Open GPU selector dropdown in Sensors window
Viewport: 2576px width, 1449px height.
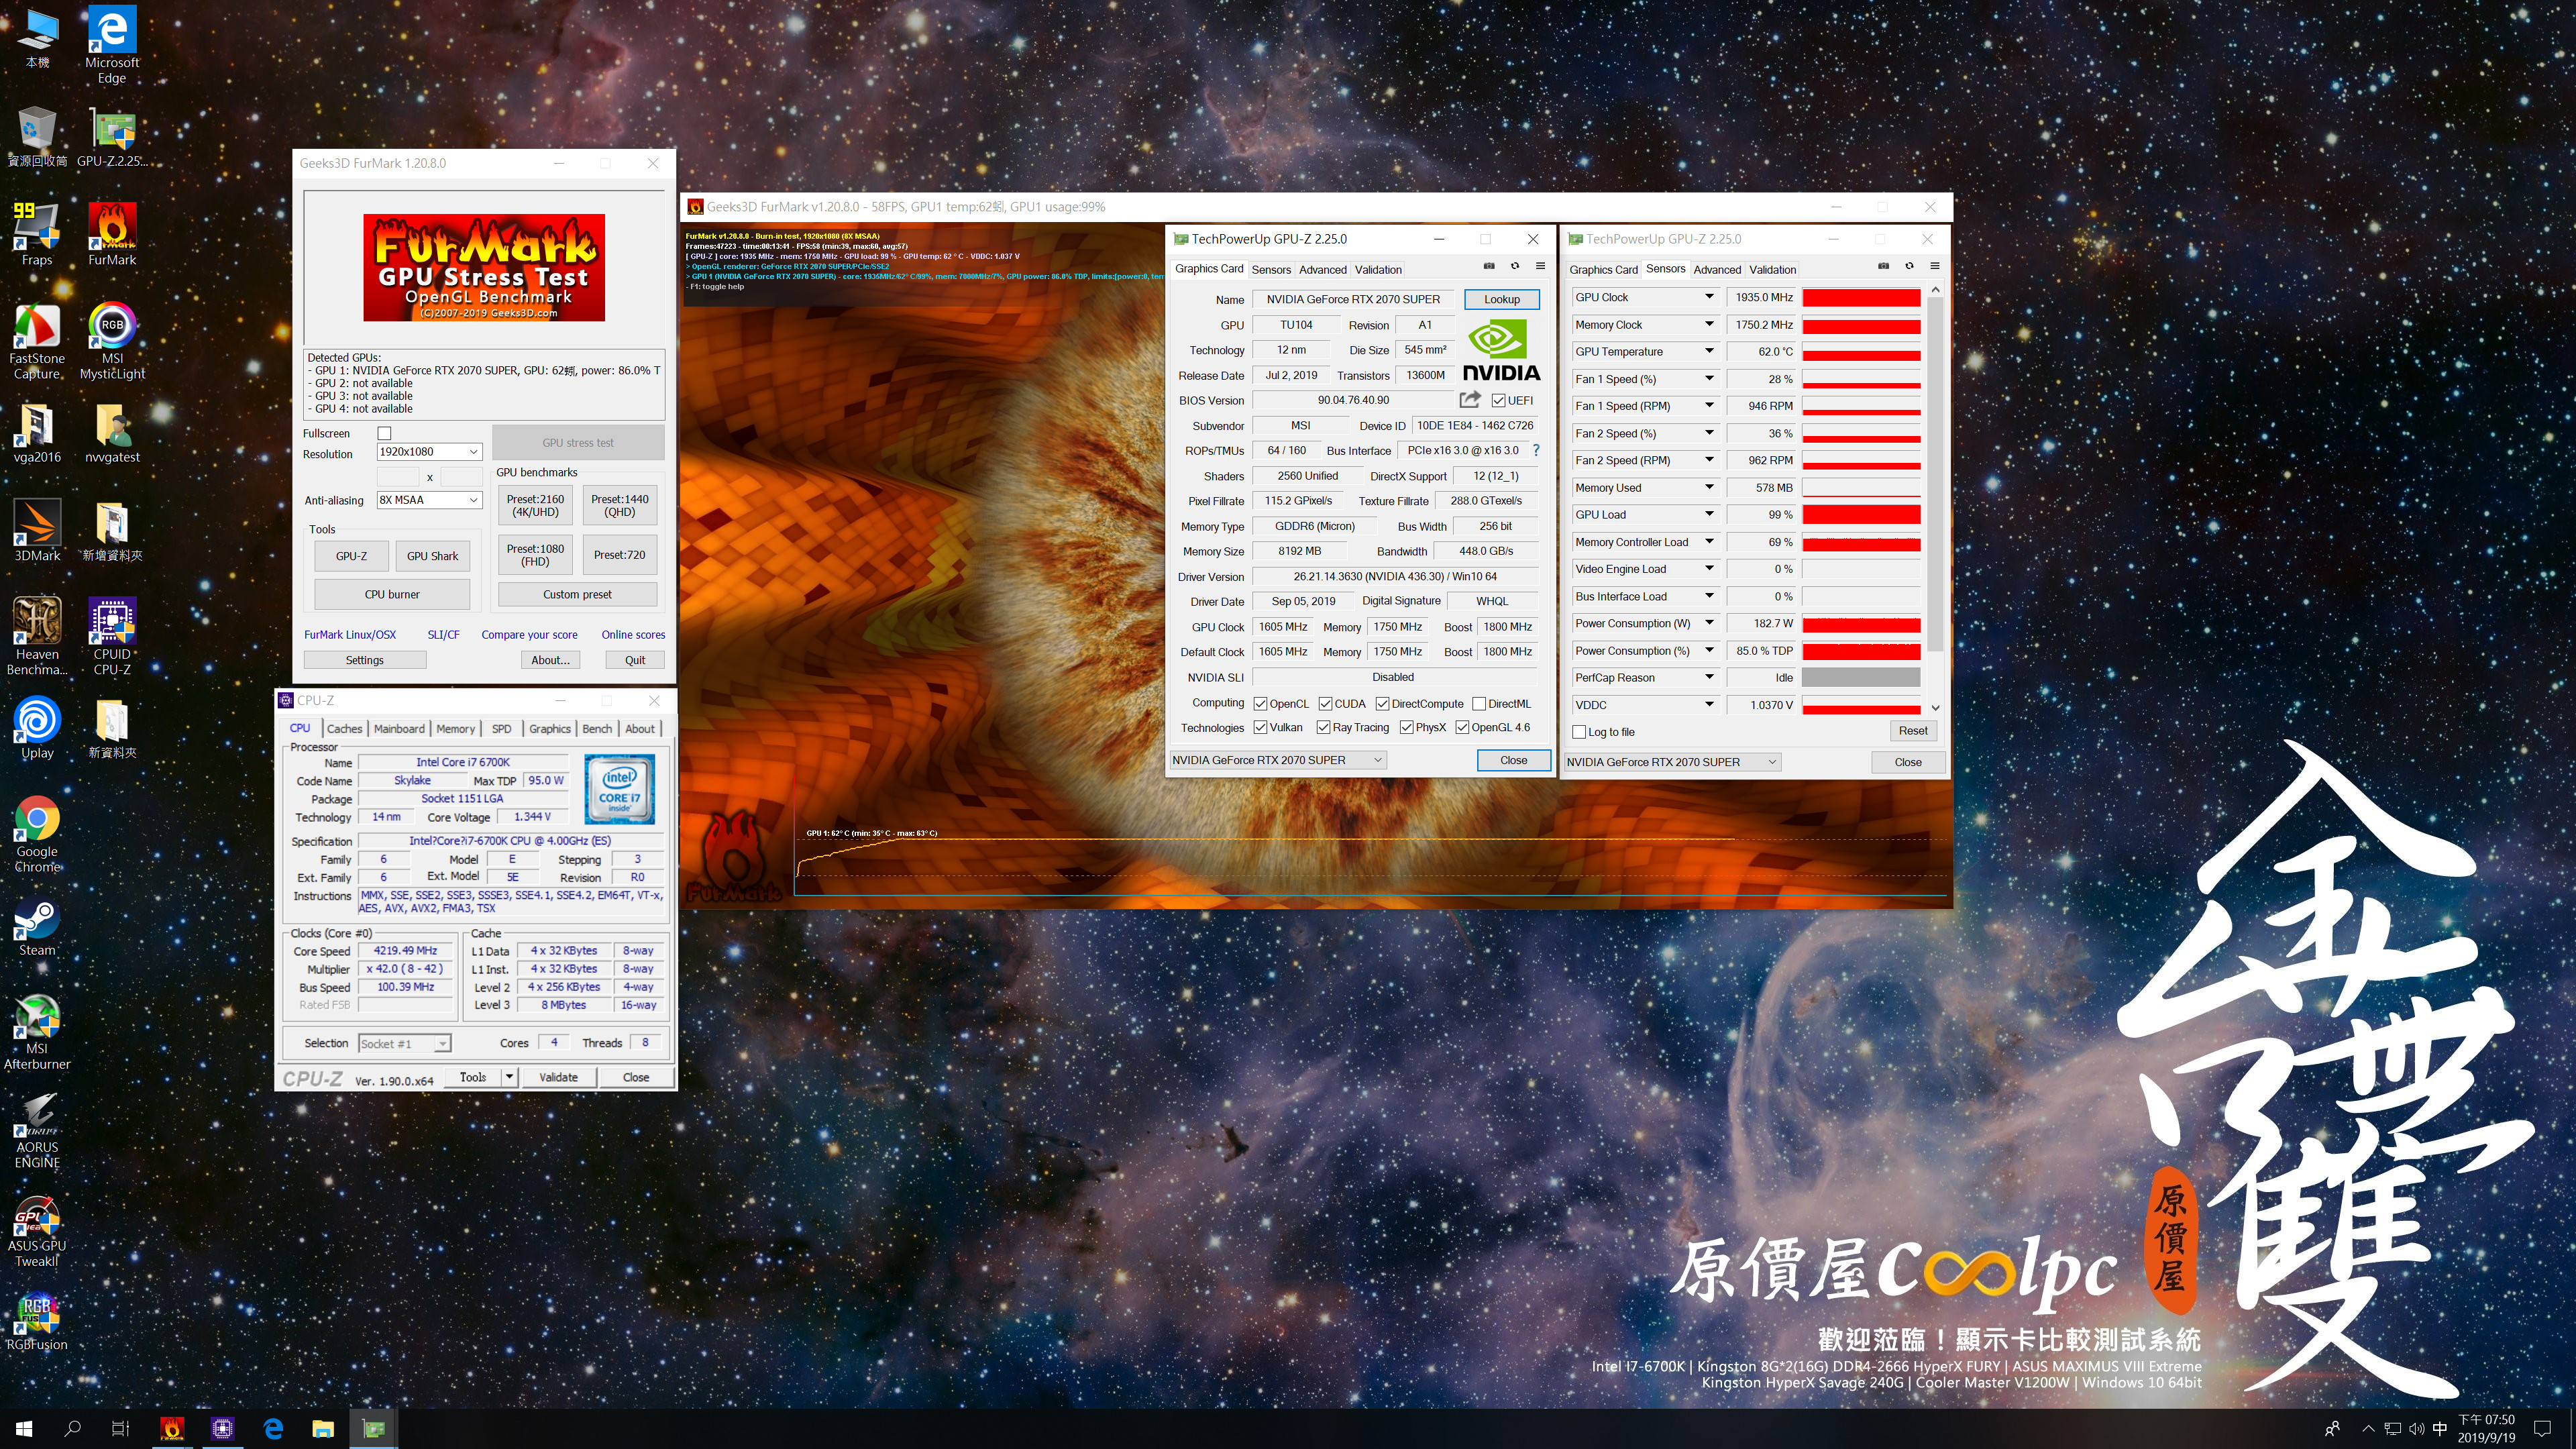click(x=1672, y=762)
